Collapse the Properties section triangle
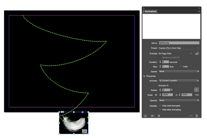The width and height of the screenshot is (207, 139). [144, 76]
